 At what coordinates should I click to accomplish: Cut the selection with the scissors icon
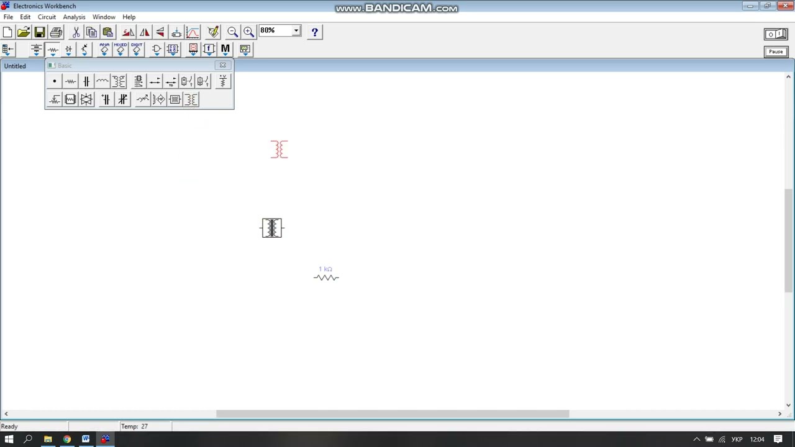click(x=76, y=32)
